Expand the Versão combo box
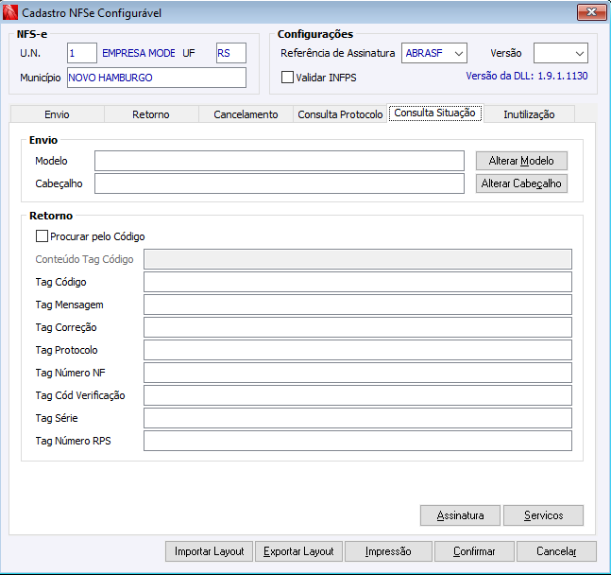This screenshot has width=611, height=575. coord(560,53)
